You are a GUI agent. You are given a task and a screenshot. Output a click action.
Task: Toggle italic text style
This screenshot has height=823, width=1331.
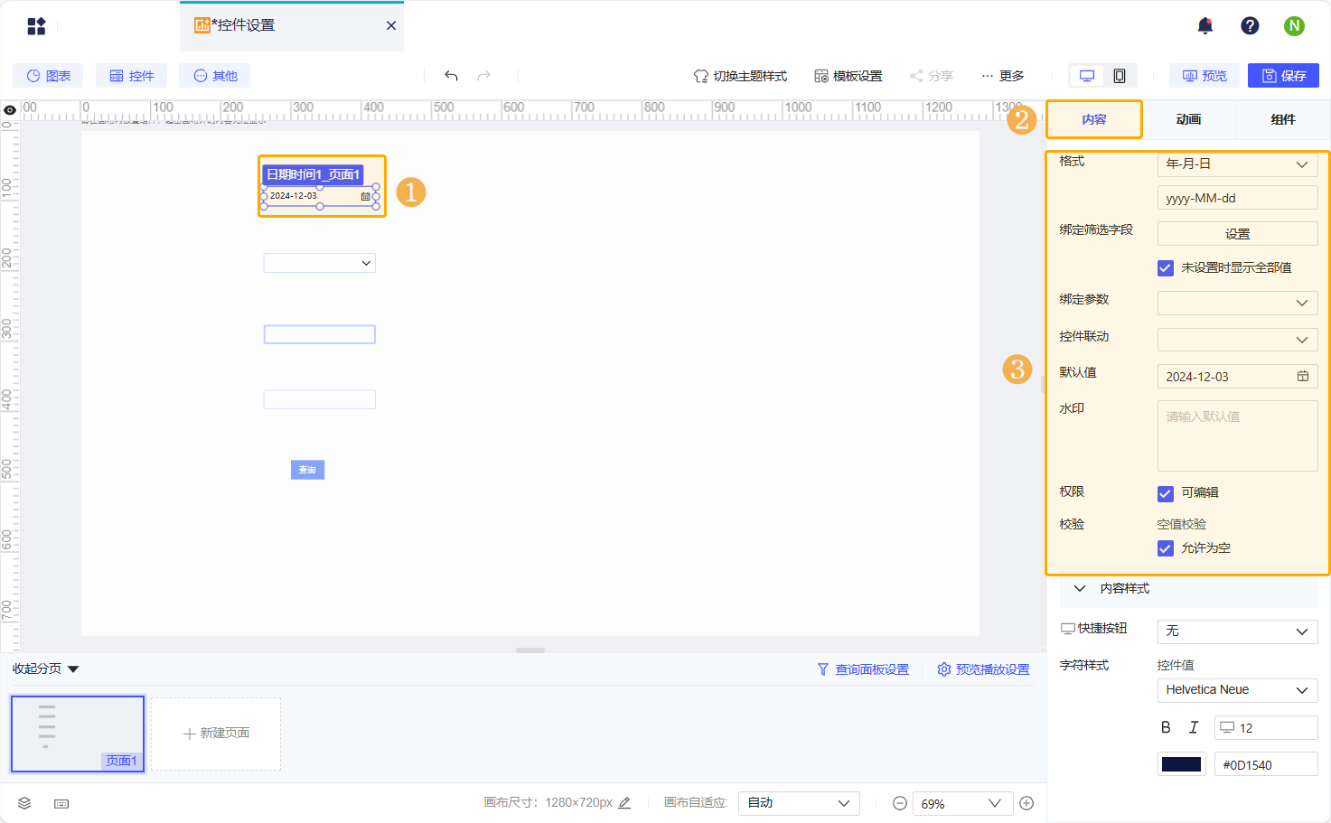[1193, 727]
